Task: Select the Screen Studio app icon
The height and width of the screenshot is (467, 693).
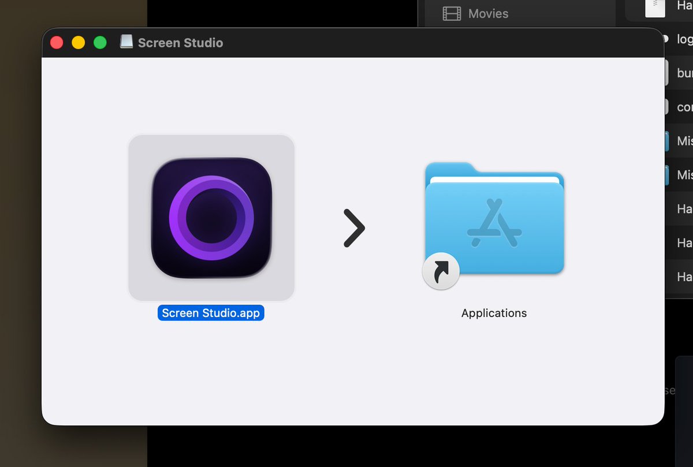Action: [x=211, y=218]
